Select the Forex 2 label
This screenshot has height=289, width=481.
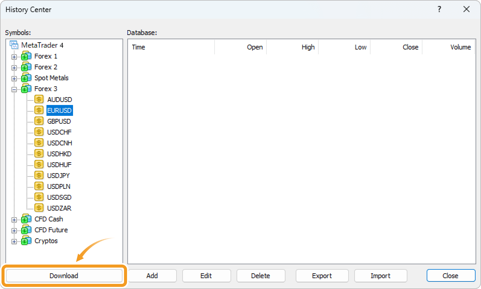(x=46, y=67)
